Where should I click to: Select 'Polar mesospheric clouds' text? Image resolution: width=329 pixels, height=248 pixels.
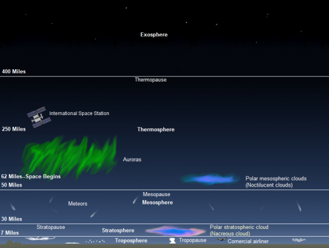276,179
